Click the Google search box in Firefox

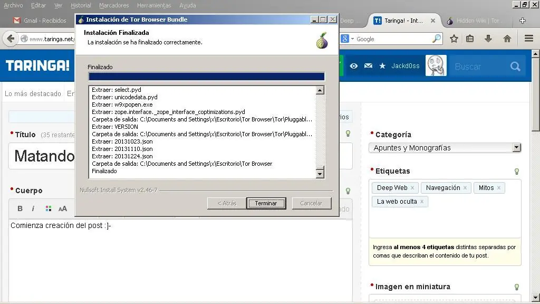point(392,39)
